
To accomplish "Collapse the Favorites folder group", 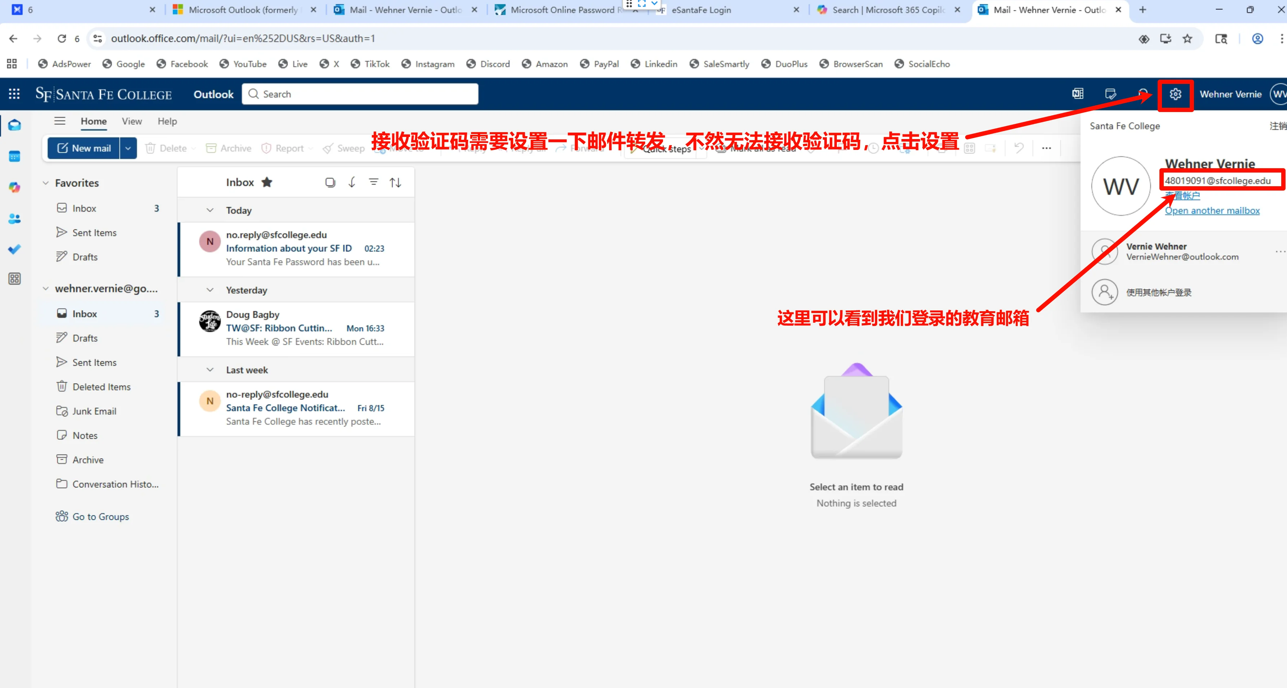I will pos(45,183).
